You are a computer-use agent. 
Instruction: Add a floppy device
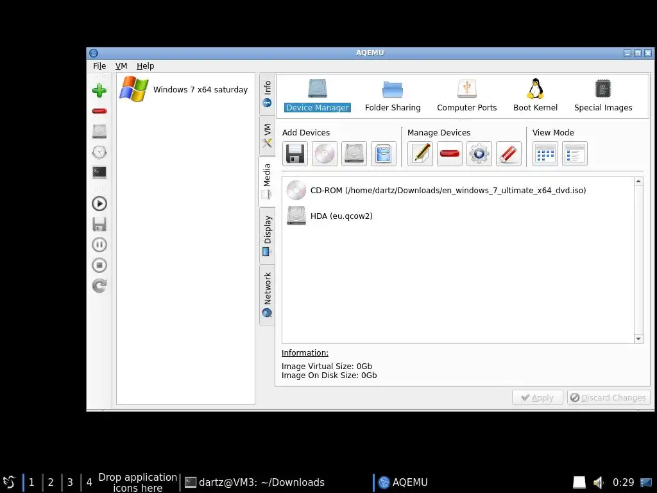(295, 154)
